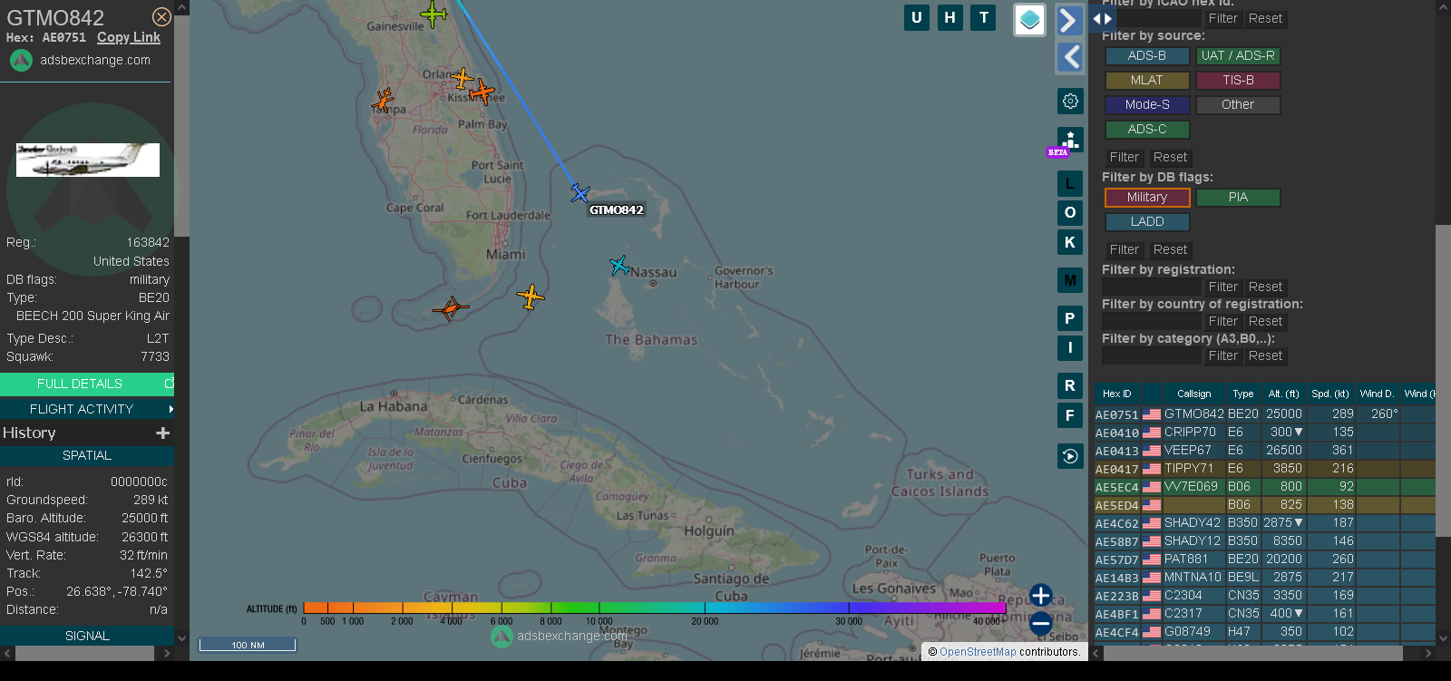Image resolution: width=1451 pixels, height=681 pixels.
Task: Open the map layers selector icon
Action: (1029, 20)
